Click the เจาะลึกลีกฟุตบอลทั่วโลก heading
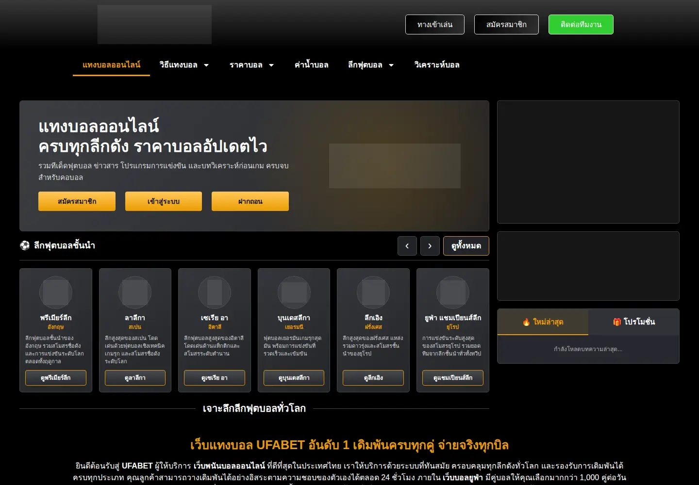 (x=254, y=408)
